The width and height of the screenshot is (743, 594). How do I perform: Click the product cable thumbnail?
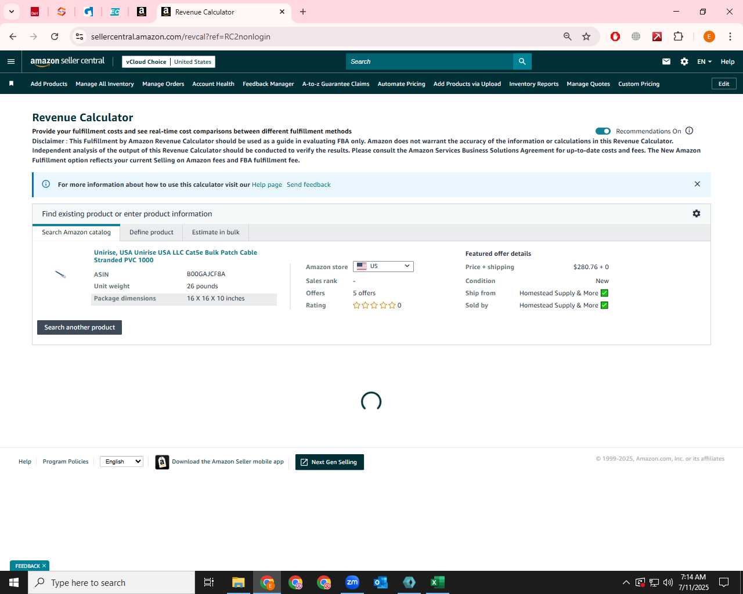(60, 274)
